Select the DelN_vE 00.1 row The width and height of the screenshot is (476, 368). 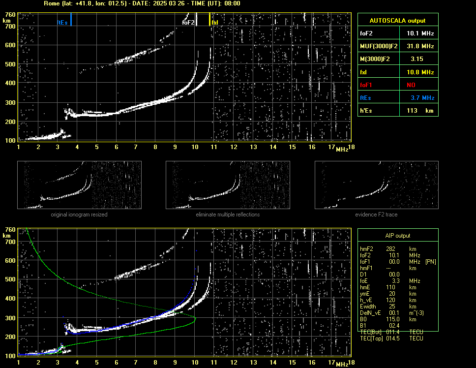coord(391,313)
